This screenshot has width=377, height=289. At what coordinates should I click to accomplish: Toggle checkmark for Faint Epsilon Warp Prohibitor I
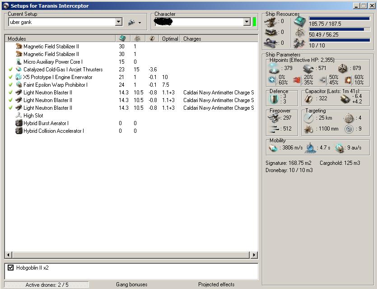pos(10,84)
